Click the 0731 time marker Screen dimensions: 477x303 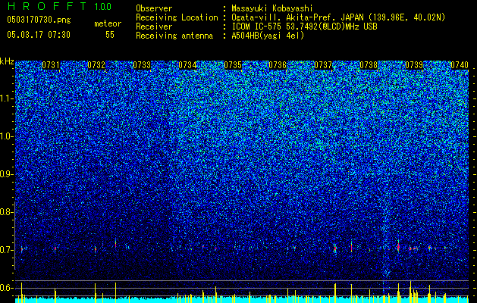click(51, 65)
